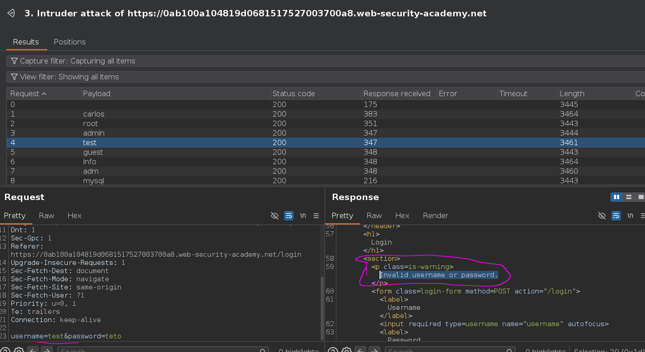Toggle \n non-printable chars in Response panel
645x352 pixels.
pyautogui.click(x=630, y=215)
